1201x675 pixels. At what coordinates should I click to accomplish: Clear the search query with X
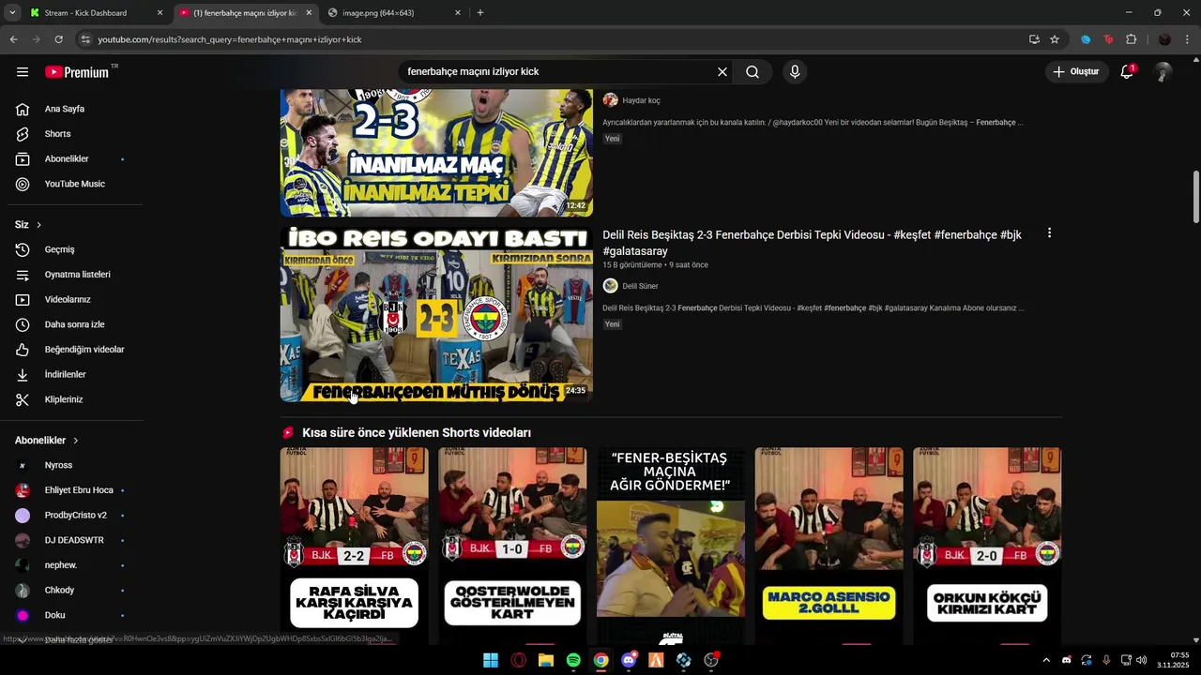pos(722,72)
